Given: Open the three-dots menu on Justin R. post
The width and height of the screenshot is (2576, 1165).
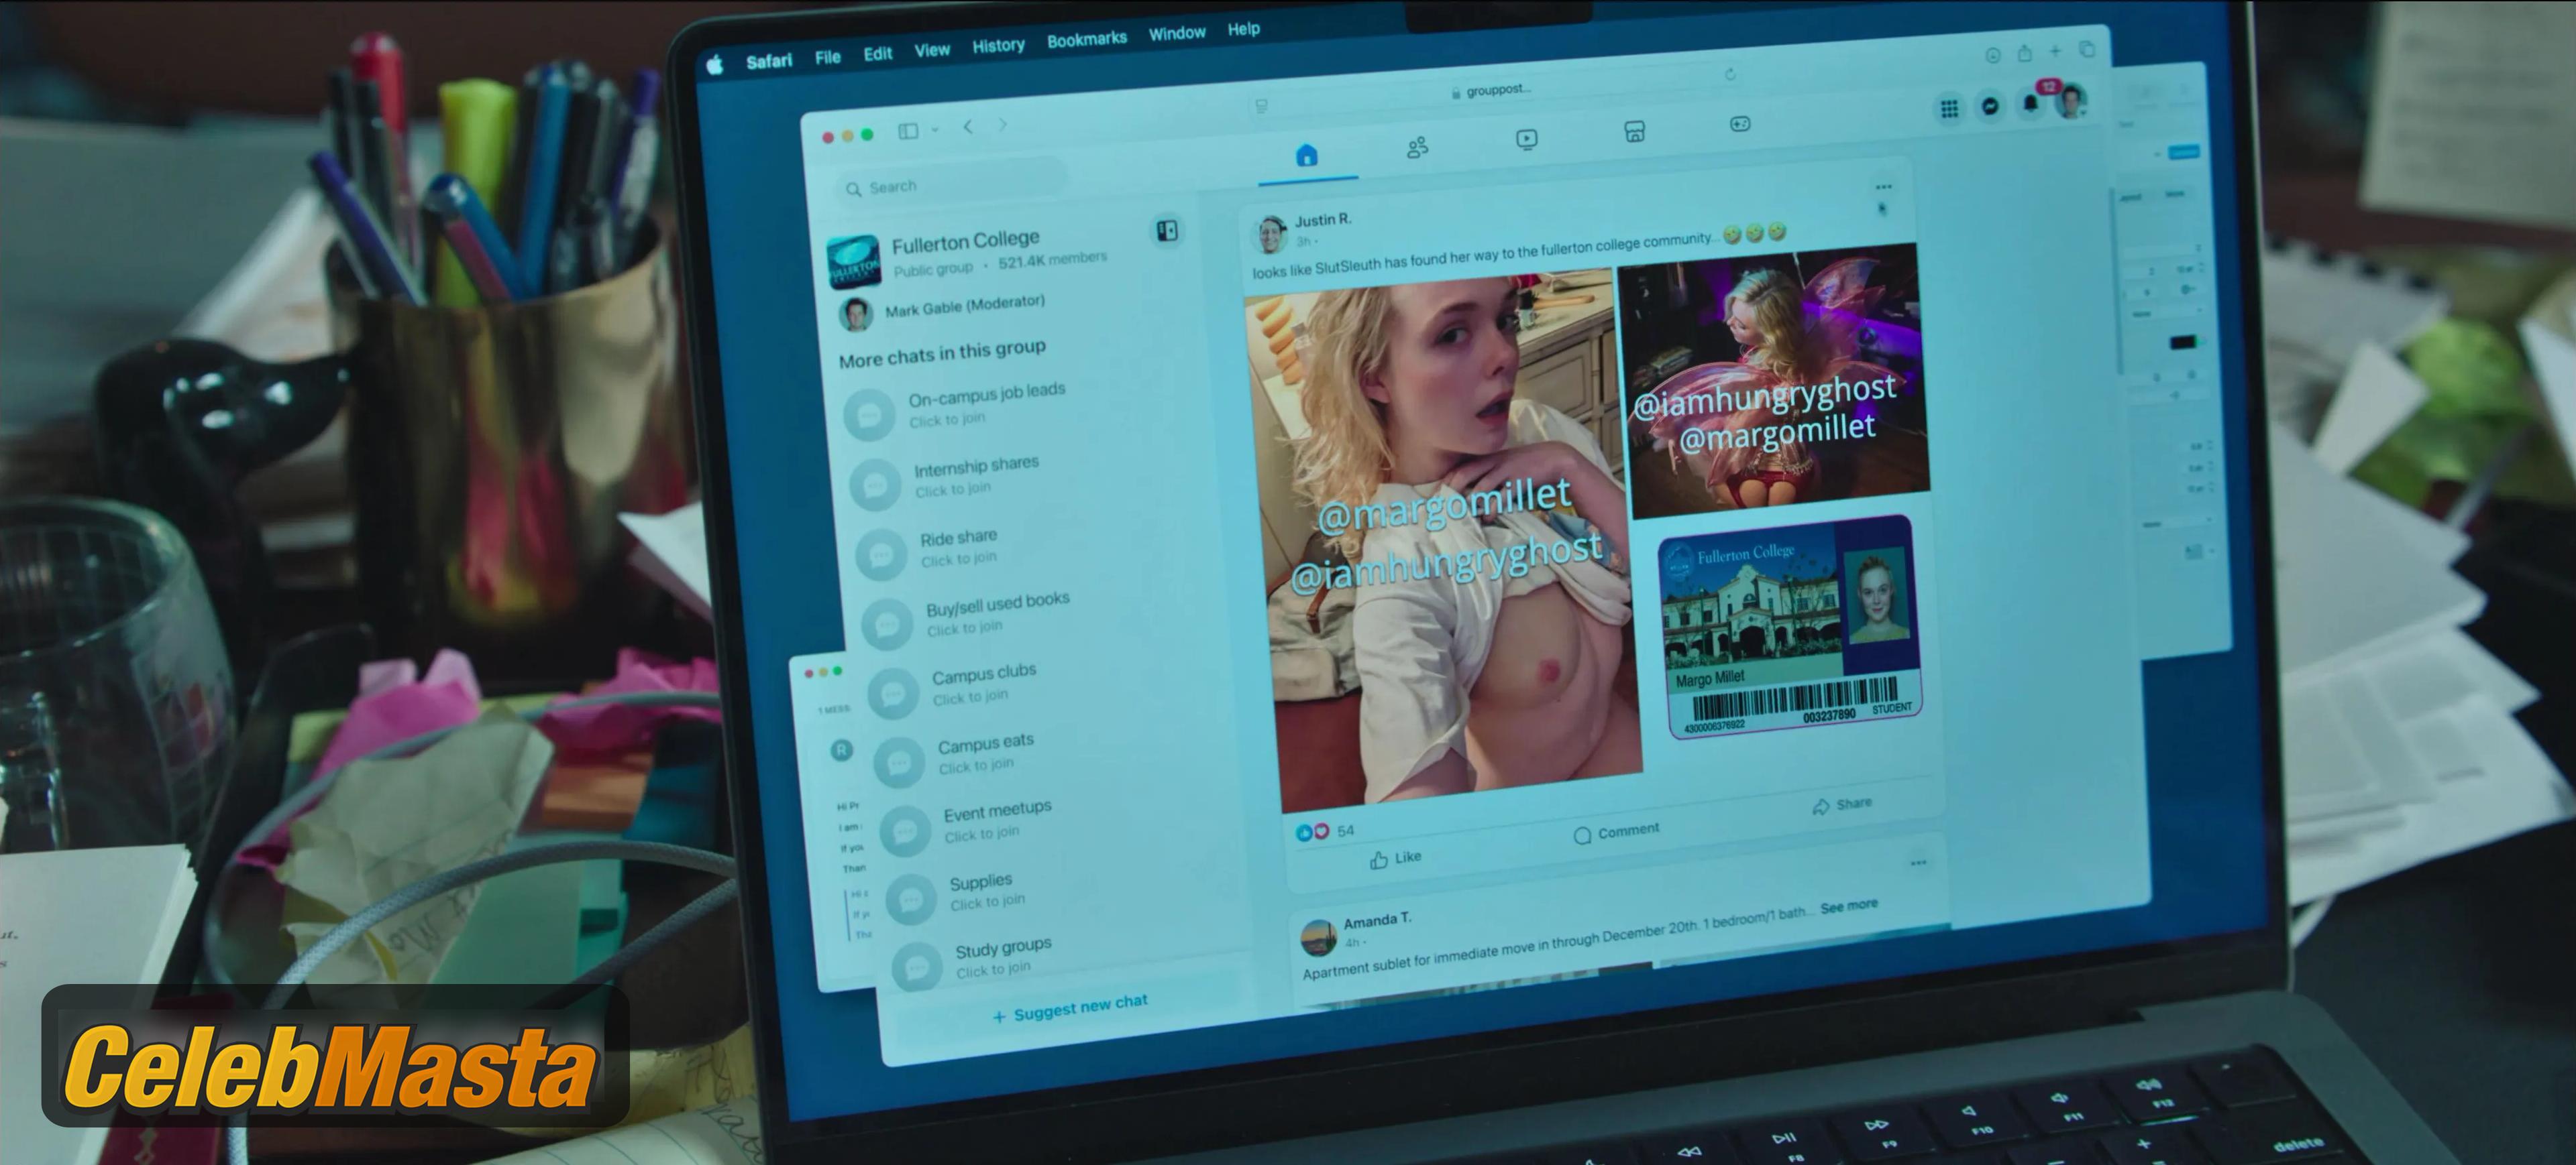Looking at the screenshot, I should pyautogui.click(x=1884, y=187).
